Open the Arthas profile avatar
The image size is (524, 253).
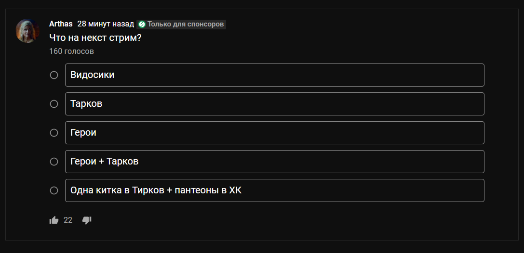point(27,31)
